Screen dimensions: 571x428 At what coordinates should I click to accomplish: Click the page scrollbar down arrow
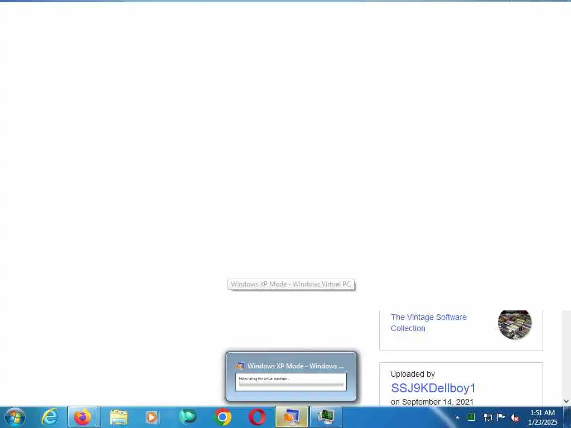[567, 401]
